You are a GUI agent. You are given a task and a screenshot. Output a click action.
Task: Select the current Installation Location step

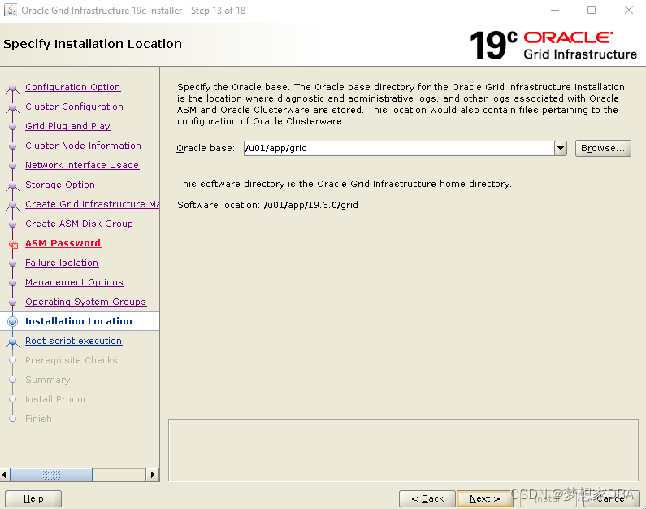[79, 321]
